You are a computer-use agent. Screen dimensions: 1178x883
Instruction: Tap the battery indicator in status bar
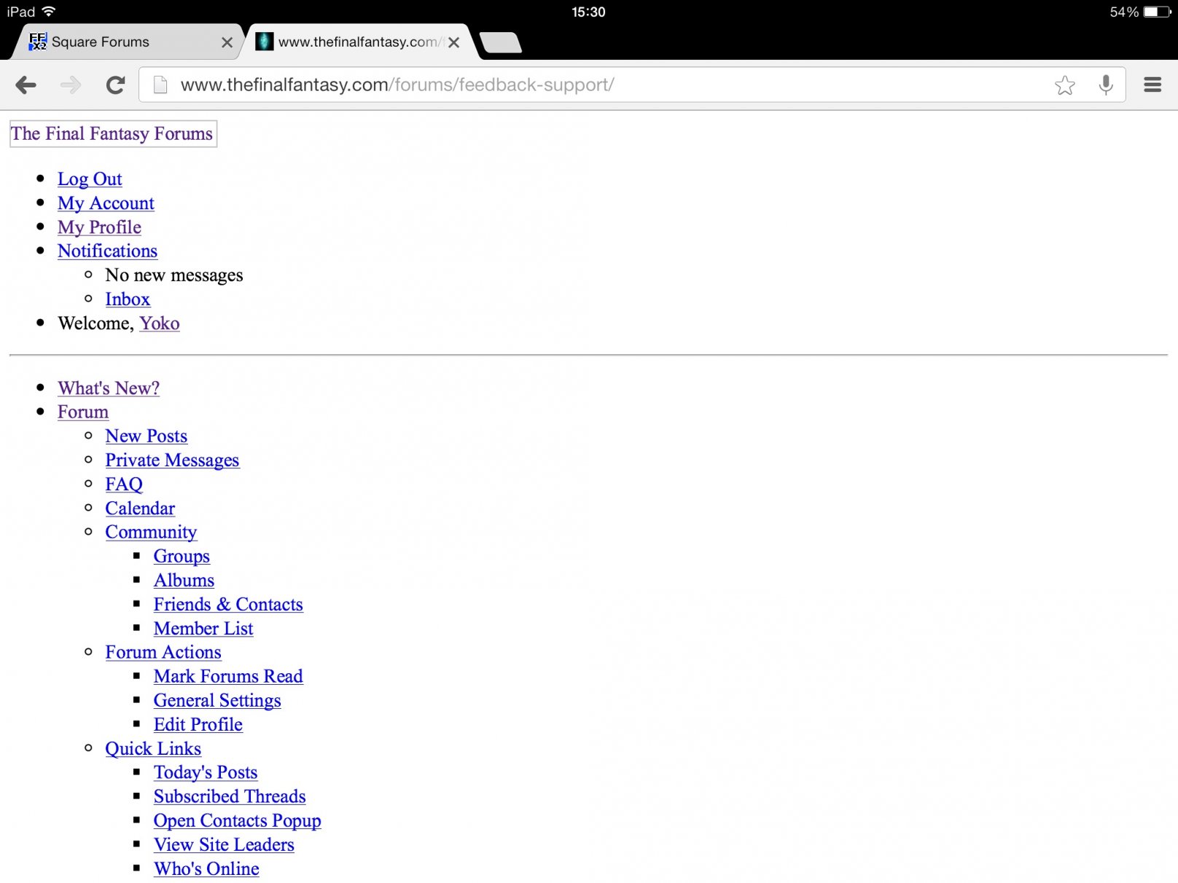(1157, 12)
